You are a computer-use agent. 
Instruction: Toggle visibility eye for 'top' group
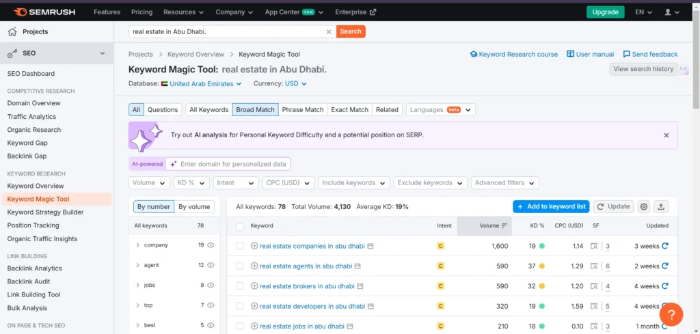point(211,305)
